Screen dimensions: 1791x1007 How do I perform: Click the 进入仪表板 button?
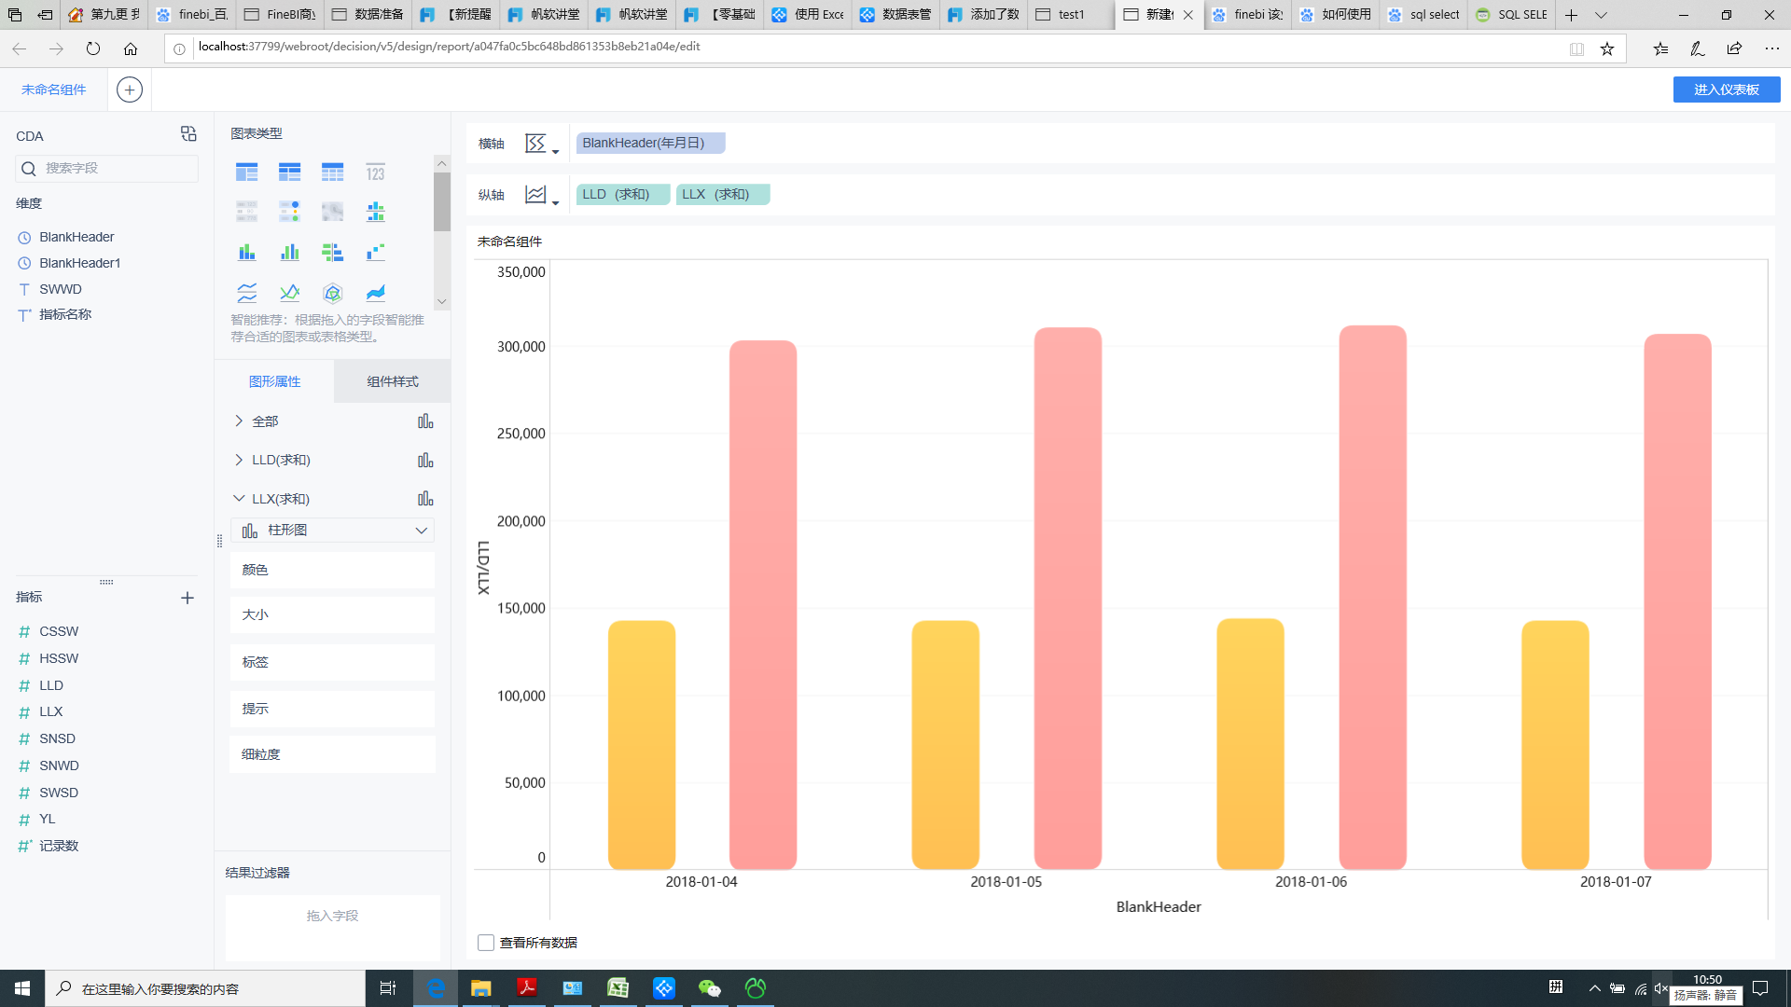point(1726,90)
